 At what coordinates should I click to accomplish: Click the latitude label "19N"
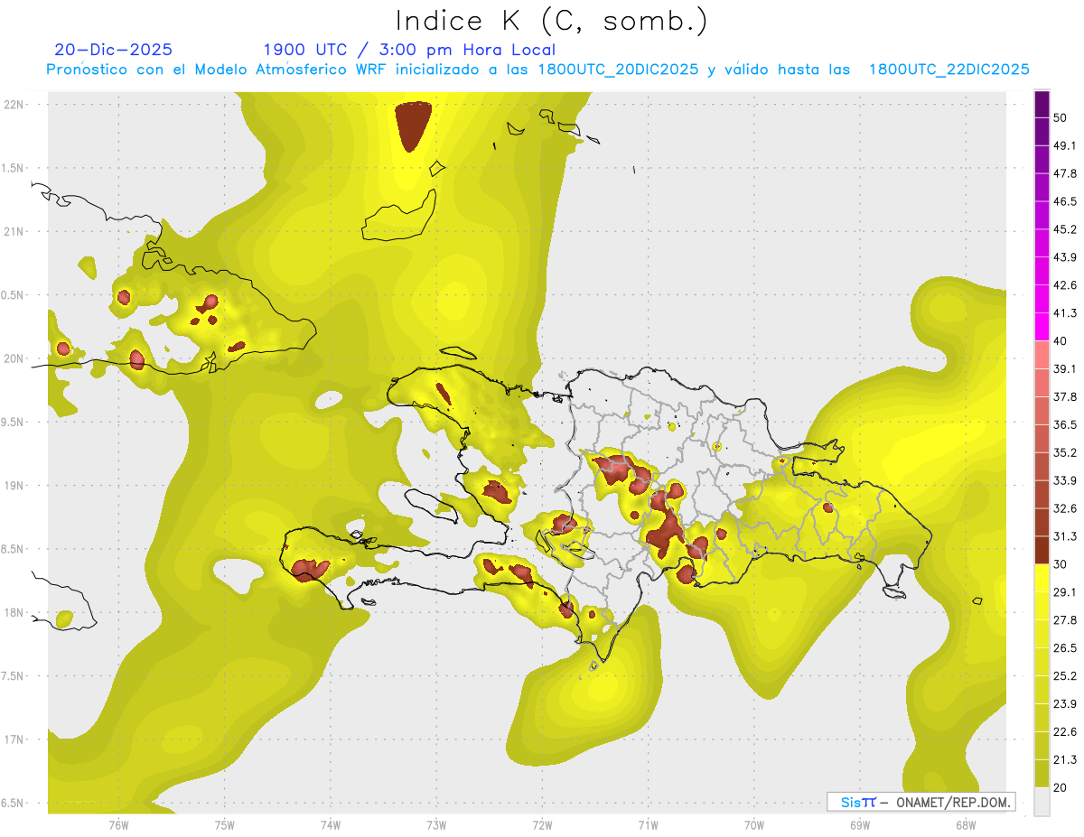[14, 485]
